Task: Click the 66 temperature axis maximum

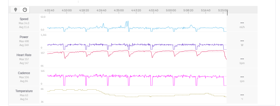Action: pos(42,89)
